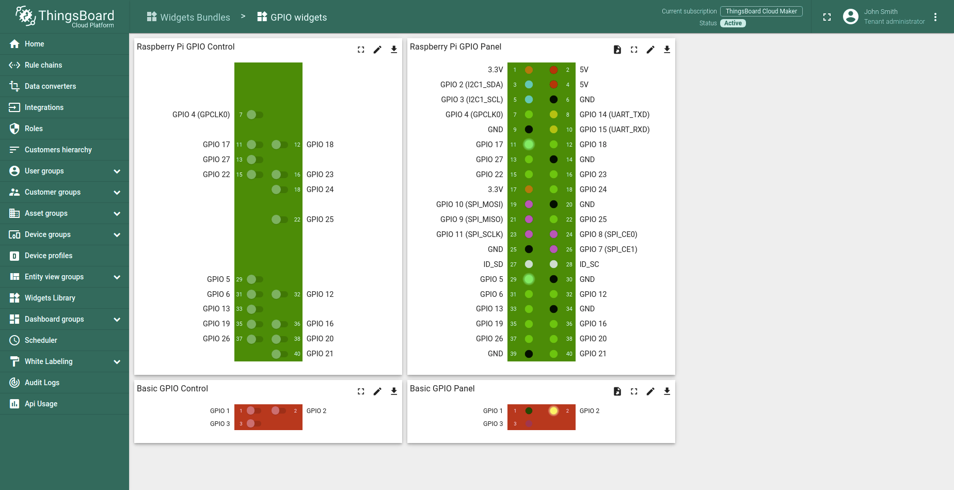Download Basic GPIO Control widget

tap(394, 391)
